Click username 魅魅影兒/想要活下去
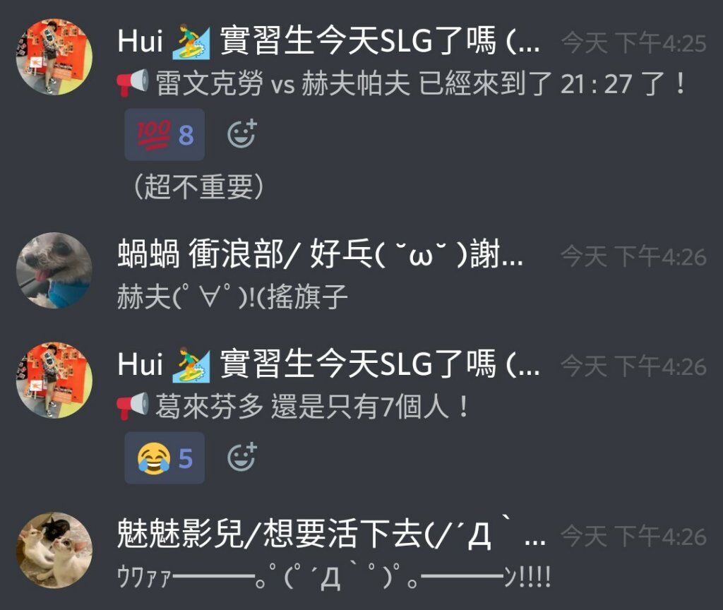The height and width of the screenshot is (610, 723). click(331, 534)
